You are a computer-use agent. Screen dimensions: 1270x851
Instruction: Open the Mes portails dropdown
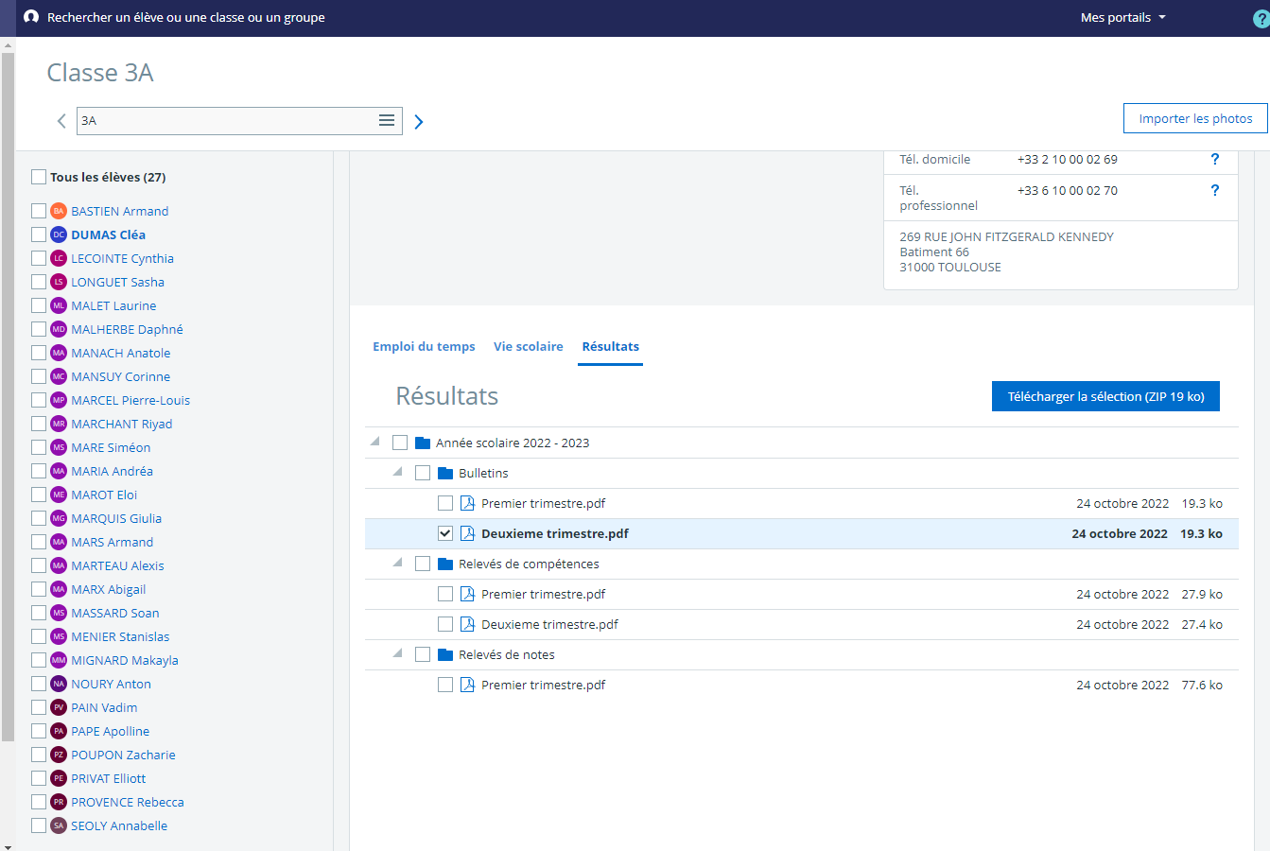click(1122, 18)
